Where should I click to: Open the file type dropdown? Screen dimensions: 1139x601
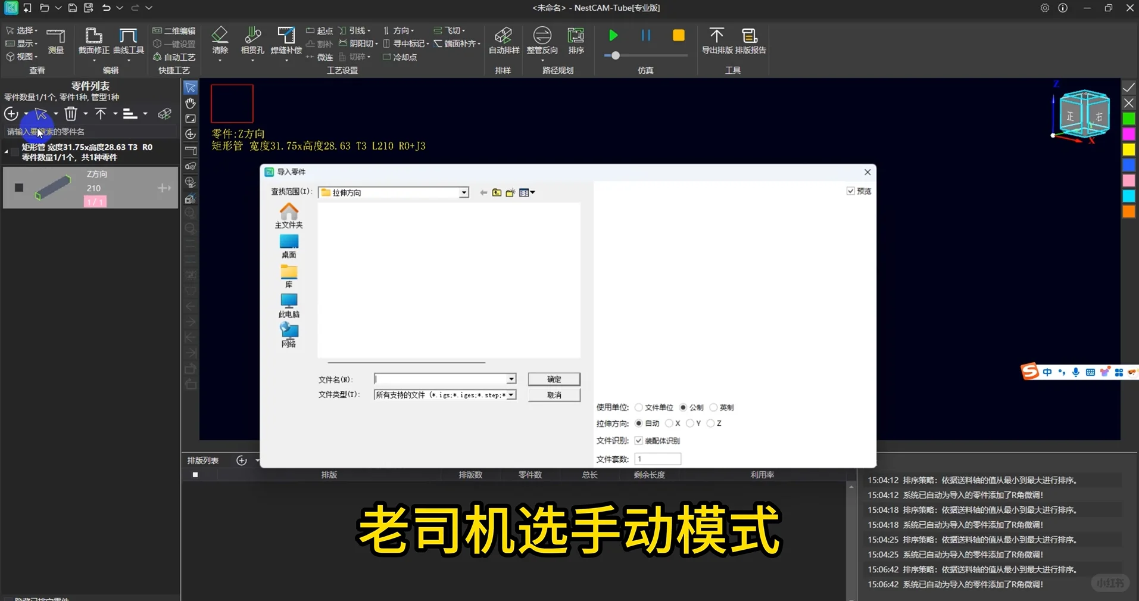[510, 394]
